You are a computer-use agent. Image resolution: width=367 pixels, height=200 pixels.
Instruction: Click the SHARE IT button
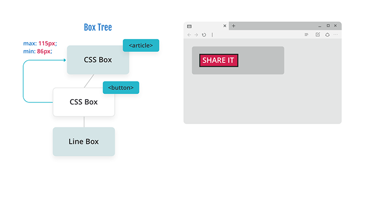point(219,60)
